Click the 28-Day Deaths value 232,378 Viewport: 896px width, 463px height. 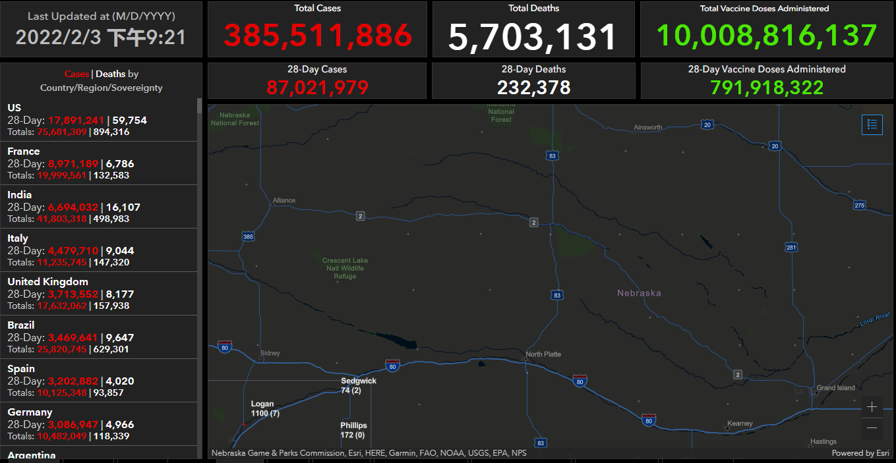point(533,87)
